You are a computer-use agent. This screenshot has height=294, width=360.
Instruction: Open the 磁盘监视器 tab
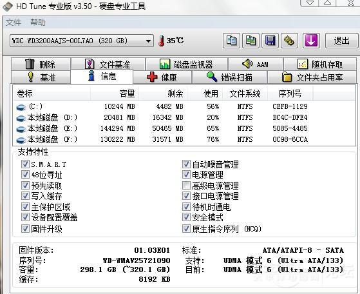tap(186, 64)
